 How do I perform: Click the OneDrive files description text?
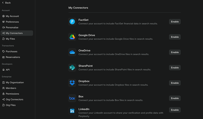pos(114,54)
